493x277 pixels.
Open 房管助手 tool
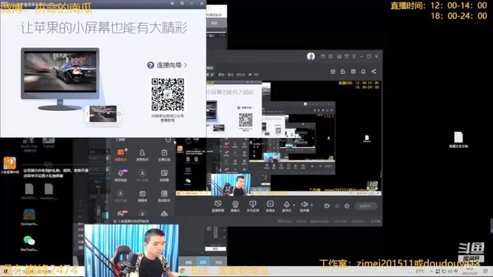pyautogui.click(x=142, y=156)
